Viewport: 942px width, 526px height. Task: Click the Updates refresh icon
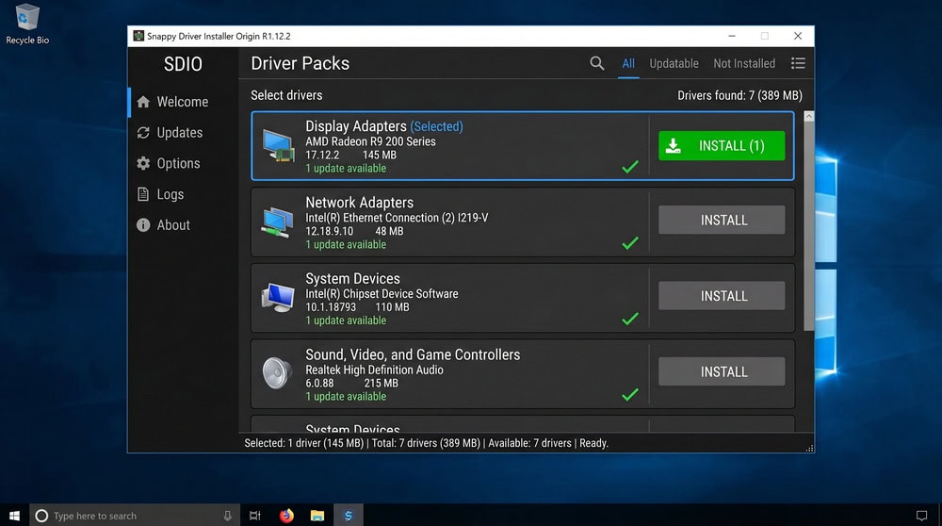(x=143, y=132)
